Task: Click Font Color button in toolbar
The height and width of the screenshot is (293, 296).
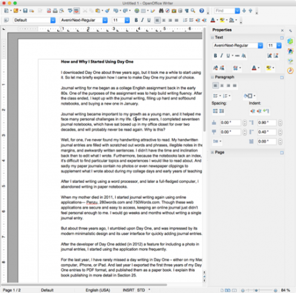Action: pyautogui.click(x=213, y=20)
